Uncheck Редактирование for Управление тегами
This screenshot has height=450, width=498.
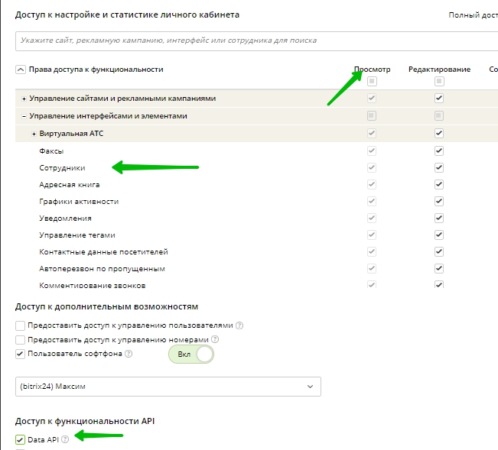[x=439, y=235]
